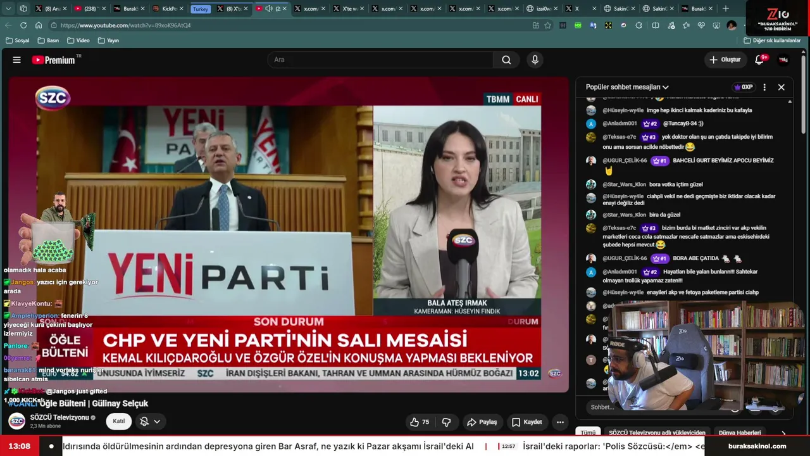Open the Sosyal bookmarks folder

[x=17, y=41]
